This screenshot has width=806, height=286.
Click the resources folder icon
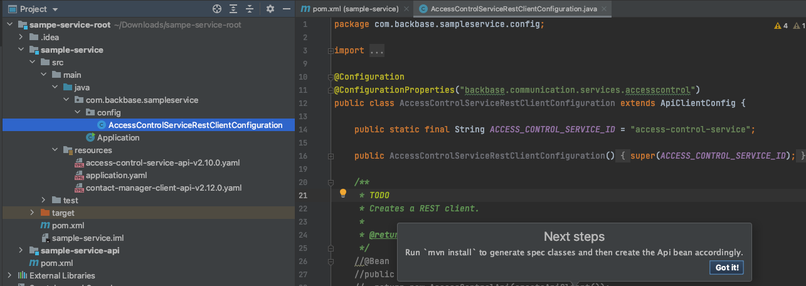[x=68, y=150]
